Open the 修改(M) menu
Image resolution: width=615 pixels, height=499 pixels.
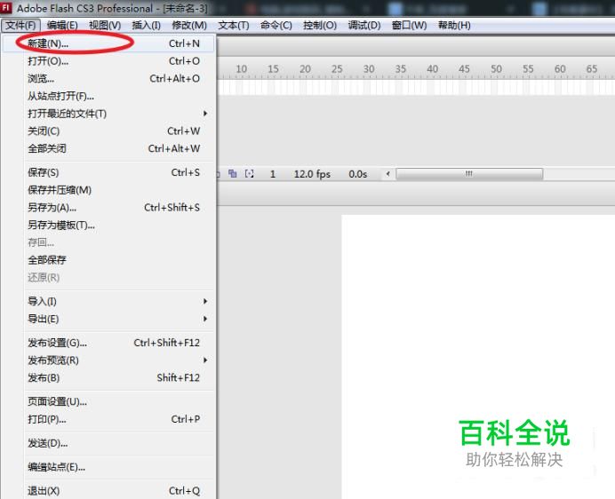189,26
